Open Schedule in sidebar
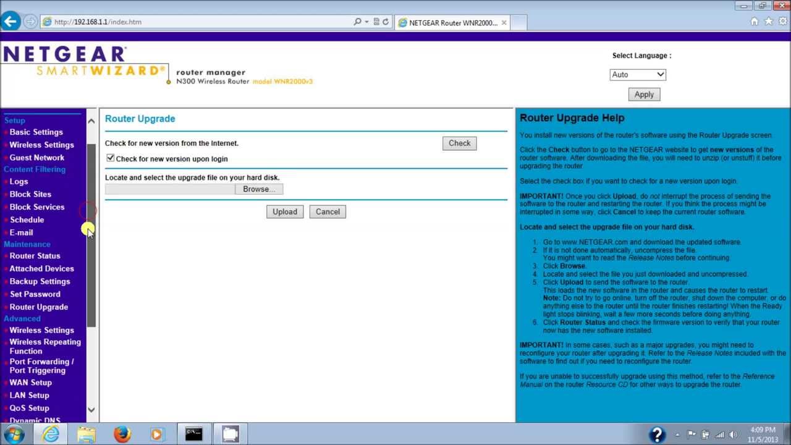The width and height of the screenshot is (791, 445). click(x=27, y=219)
